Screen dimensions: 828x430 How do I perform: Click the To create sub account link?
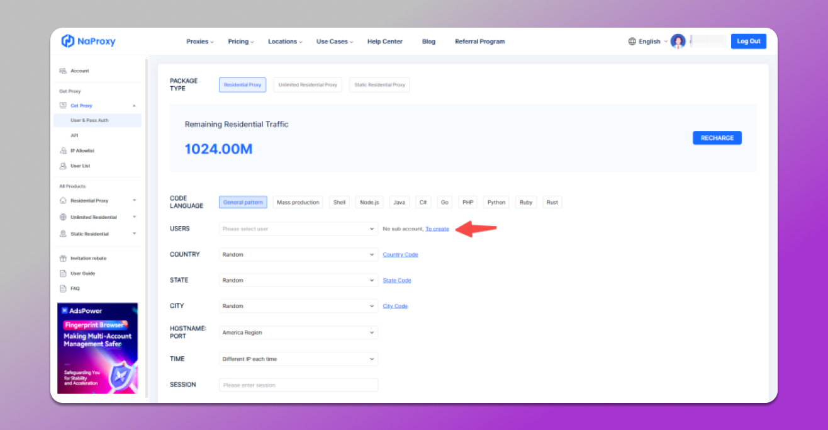coord(437,229)
